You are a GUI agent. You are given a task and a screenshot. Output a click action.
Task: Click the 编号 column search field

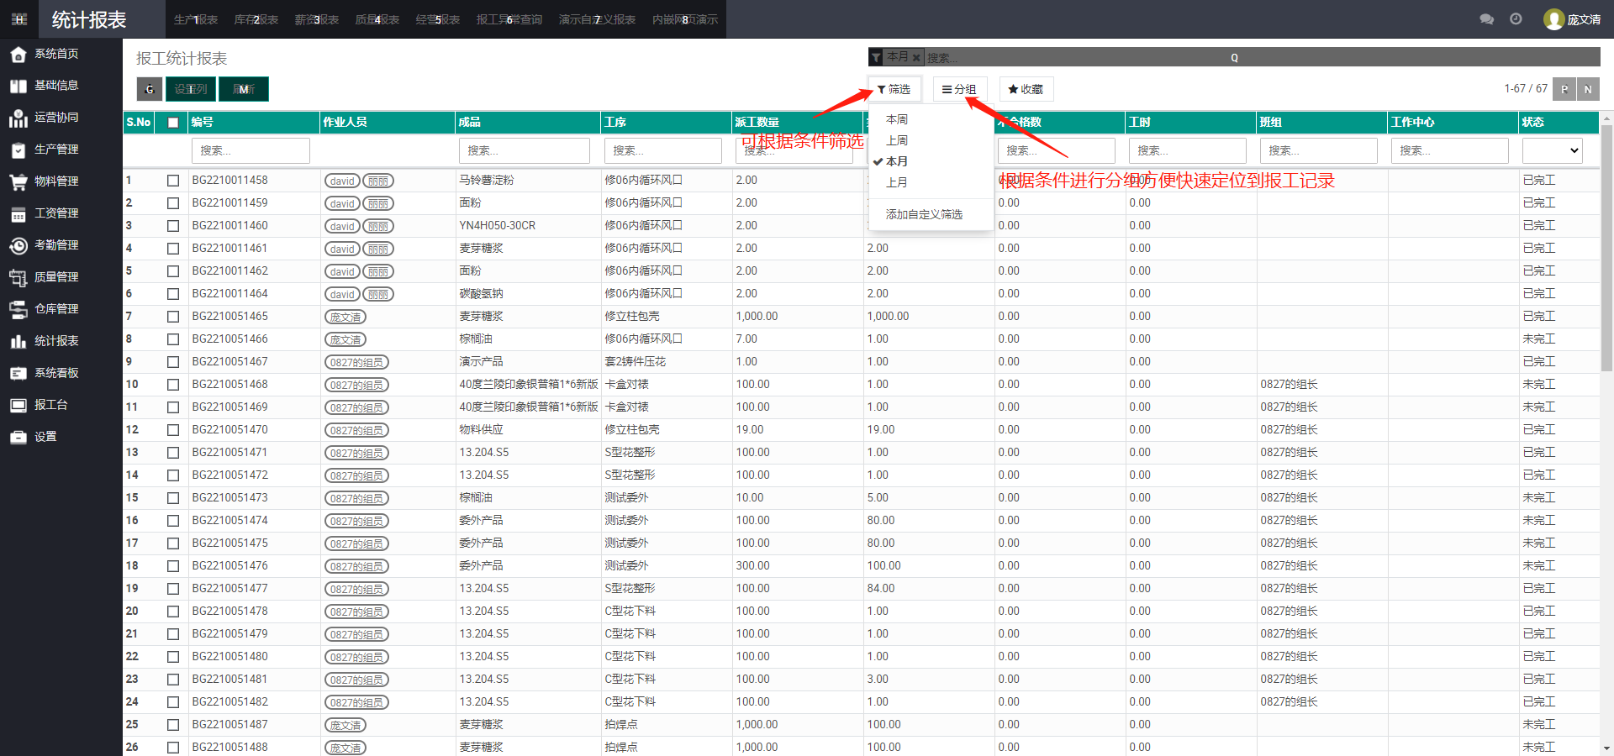pyautogui.click(x=251, y=150)
